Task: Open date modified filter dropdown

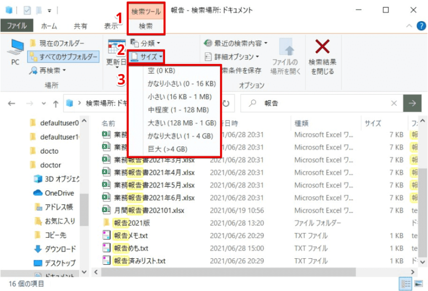Action: tap(117, 53)
